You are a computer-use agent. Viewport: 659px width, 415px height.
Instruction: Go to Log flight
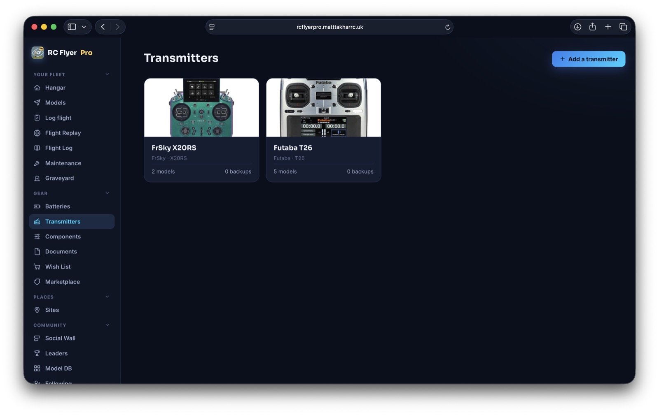(x=72, y=118)
